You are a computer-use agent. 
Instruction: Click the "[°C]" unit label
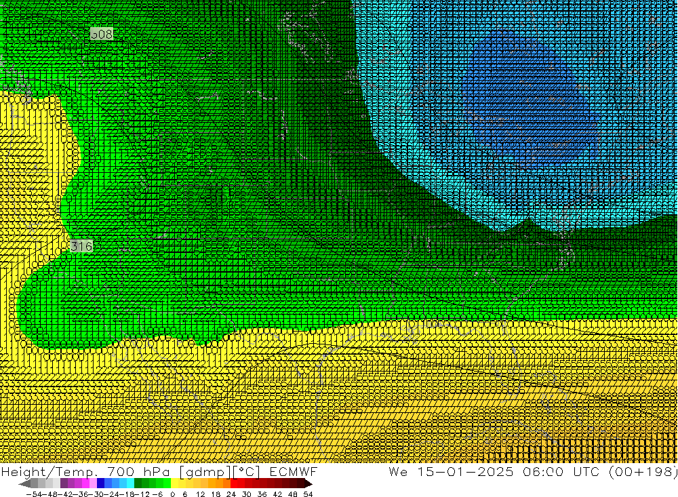247,472
